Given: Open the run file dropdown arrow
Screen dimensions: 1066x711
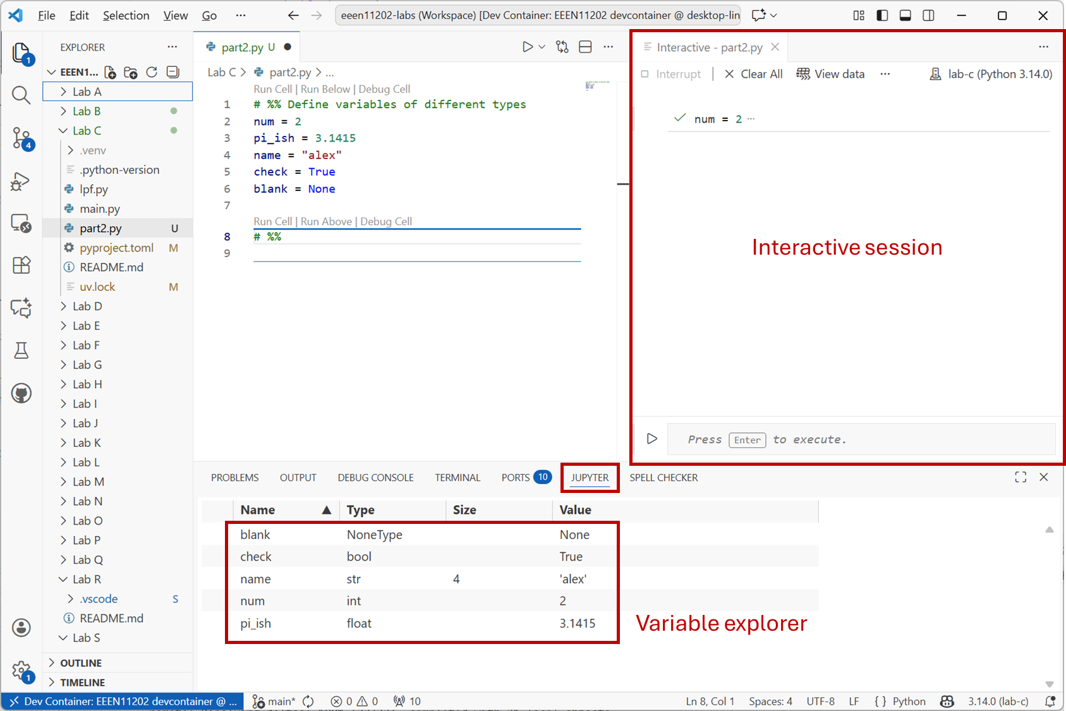Looking at the screenshot, I should pos(542,47).
